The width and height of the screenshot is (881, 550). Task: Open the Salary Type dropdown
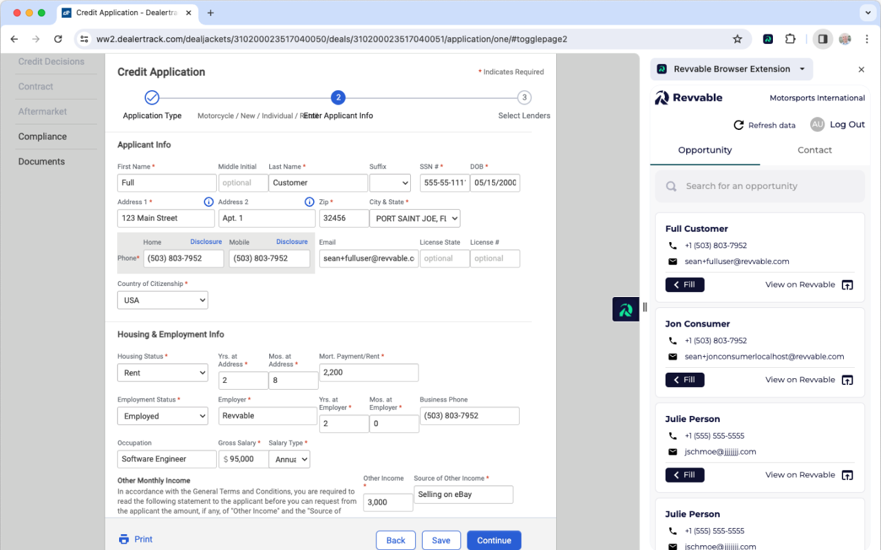point(289,459)
